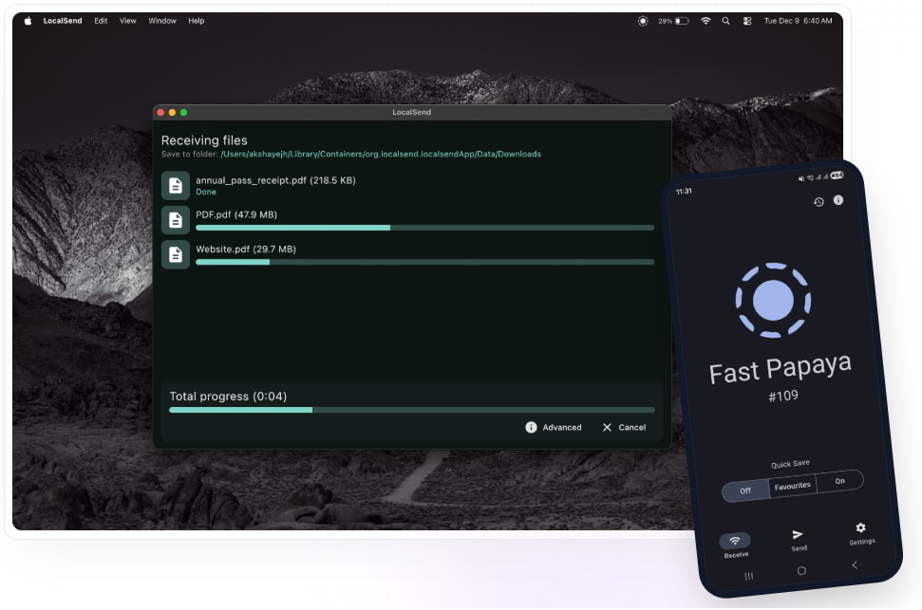
Task: Click the Website.pdf document icon
Action: [176, 254]
